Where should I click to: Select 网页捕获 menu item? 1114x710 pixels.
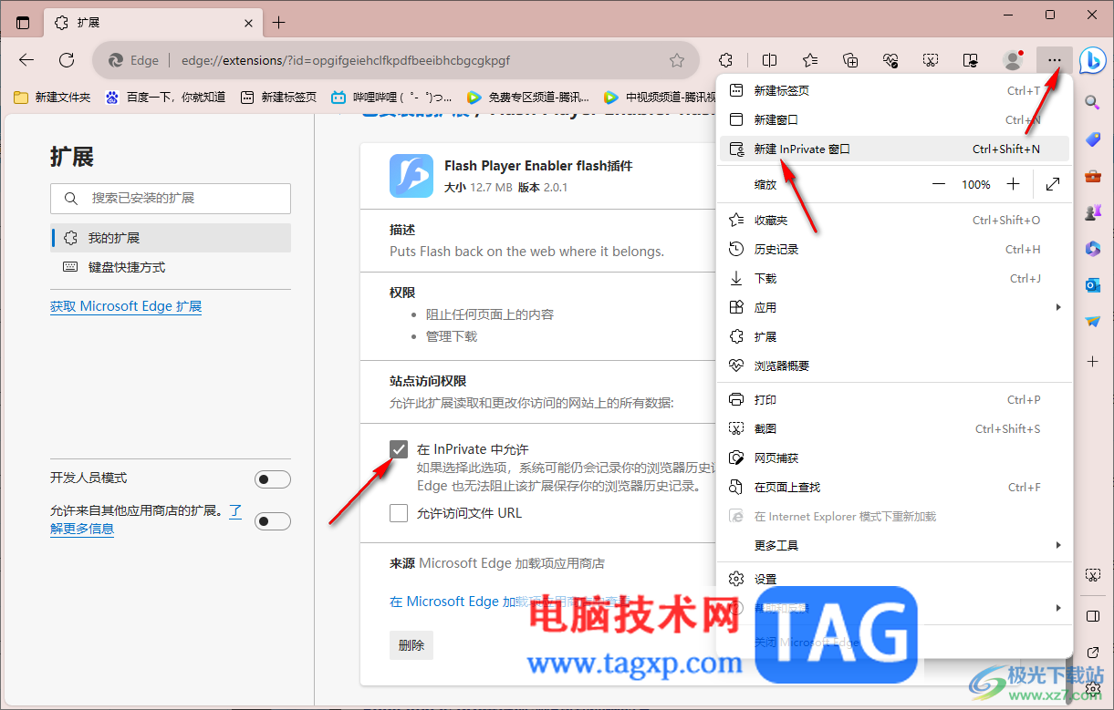pos(895,458)
